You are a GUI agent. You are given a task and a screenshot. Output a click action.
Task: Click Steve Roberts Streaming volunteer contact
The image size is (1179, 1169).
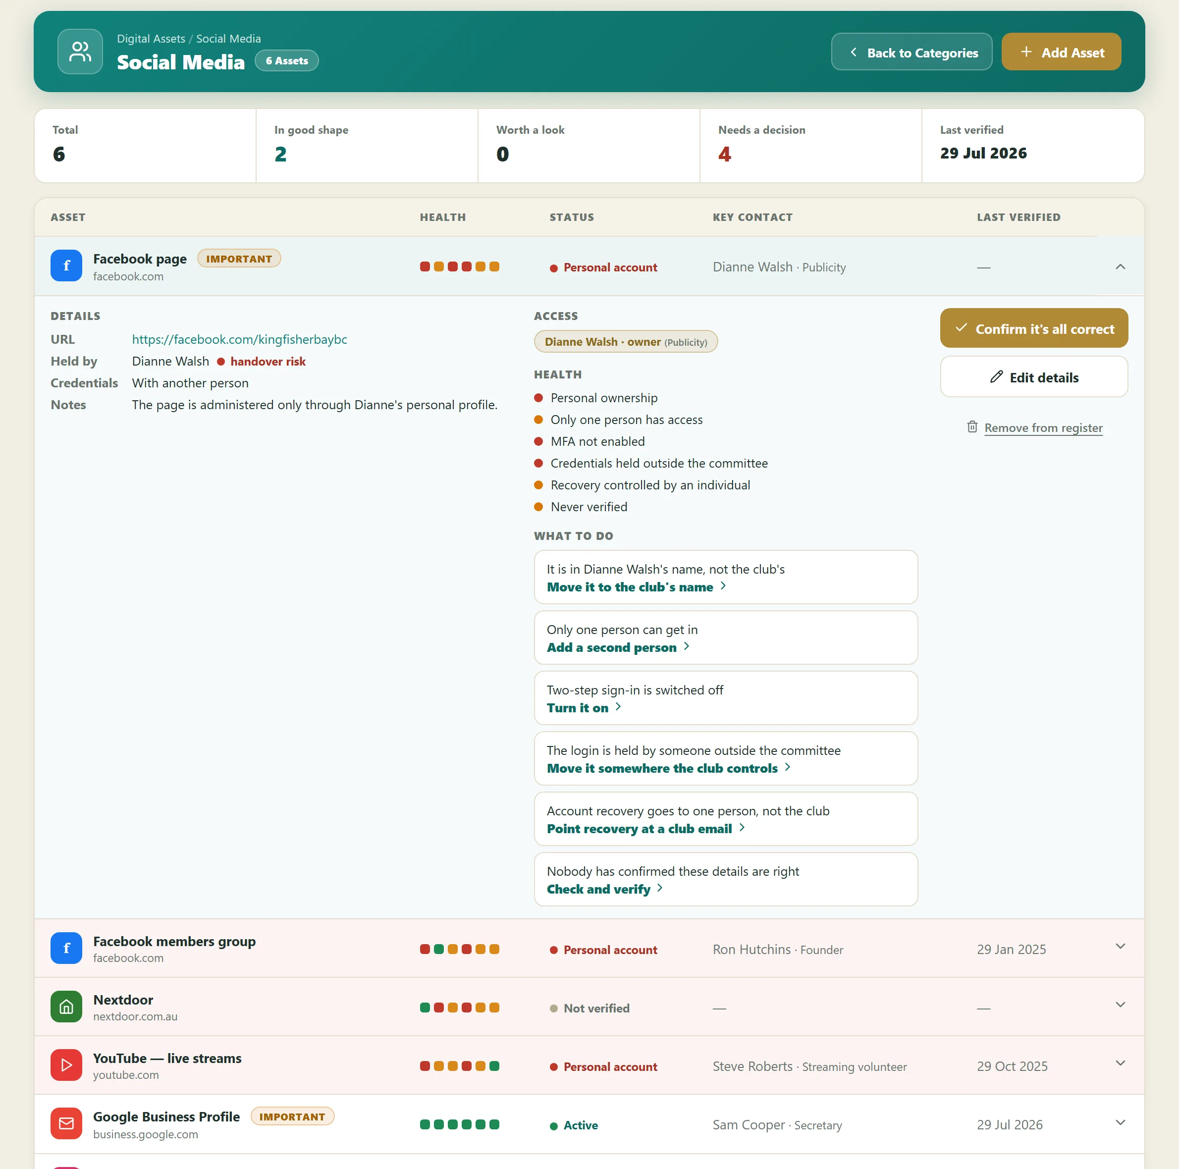coord(810,1066)
